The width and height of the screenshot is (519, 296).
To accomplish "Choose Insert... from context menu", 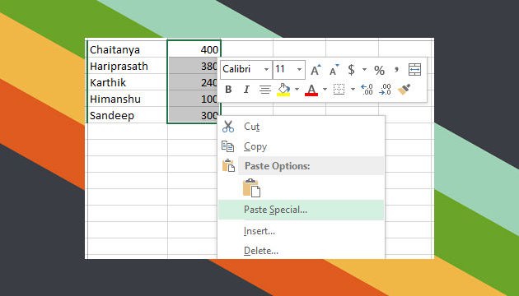I will click(x=302, y=231).
